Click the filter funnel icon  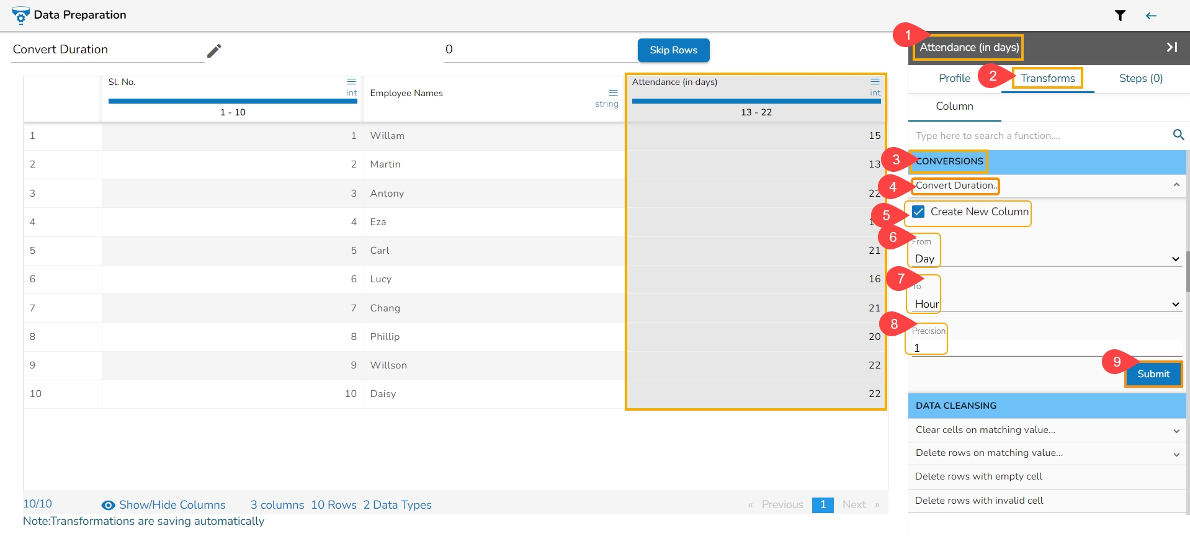(x=1120, y=16)
